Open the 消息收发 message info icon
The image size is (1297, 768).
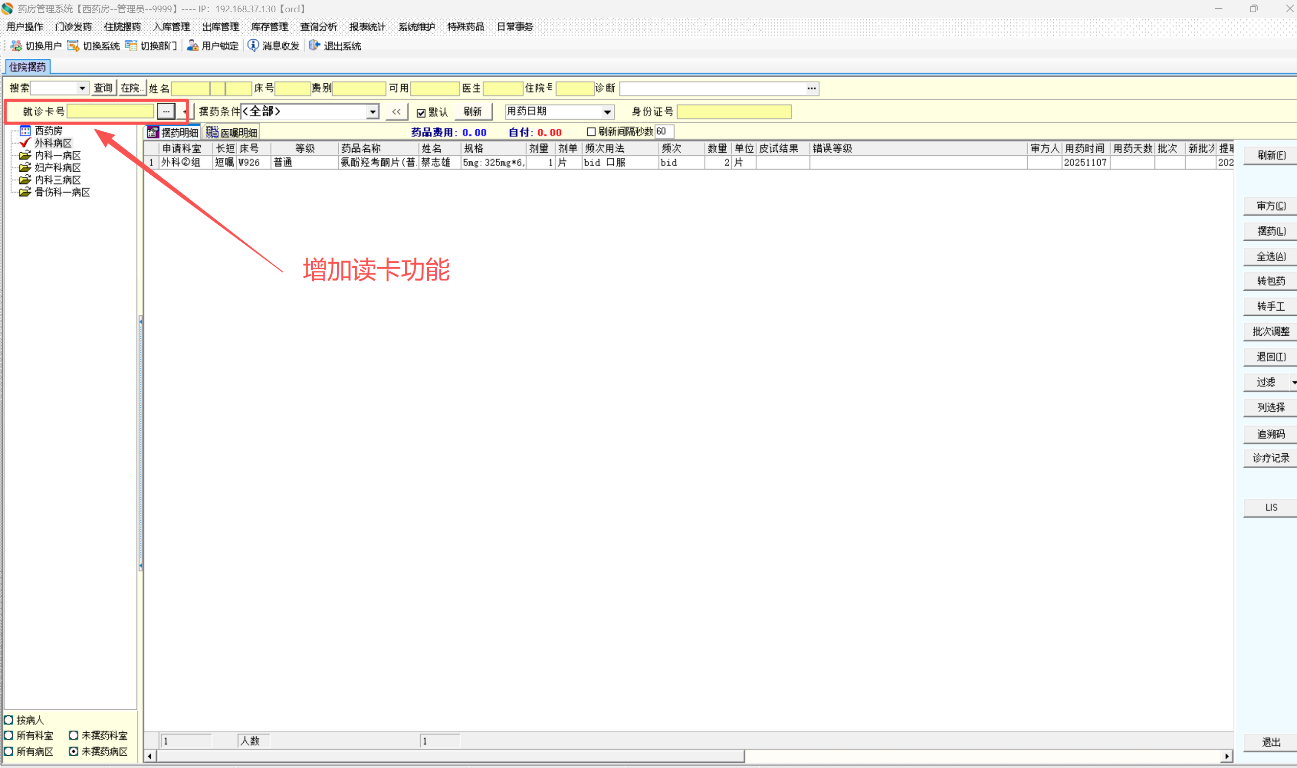point(253,45)
